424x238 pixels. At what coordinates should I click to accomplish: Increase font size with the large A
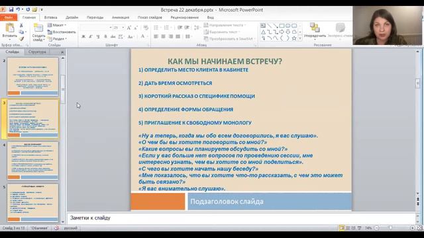pyautogui.click(x=129, y=28)
